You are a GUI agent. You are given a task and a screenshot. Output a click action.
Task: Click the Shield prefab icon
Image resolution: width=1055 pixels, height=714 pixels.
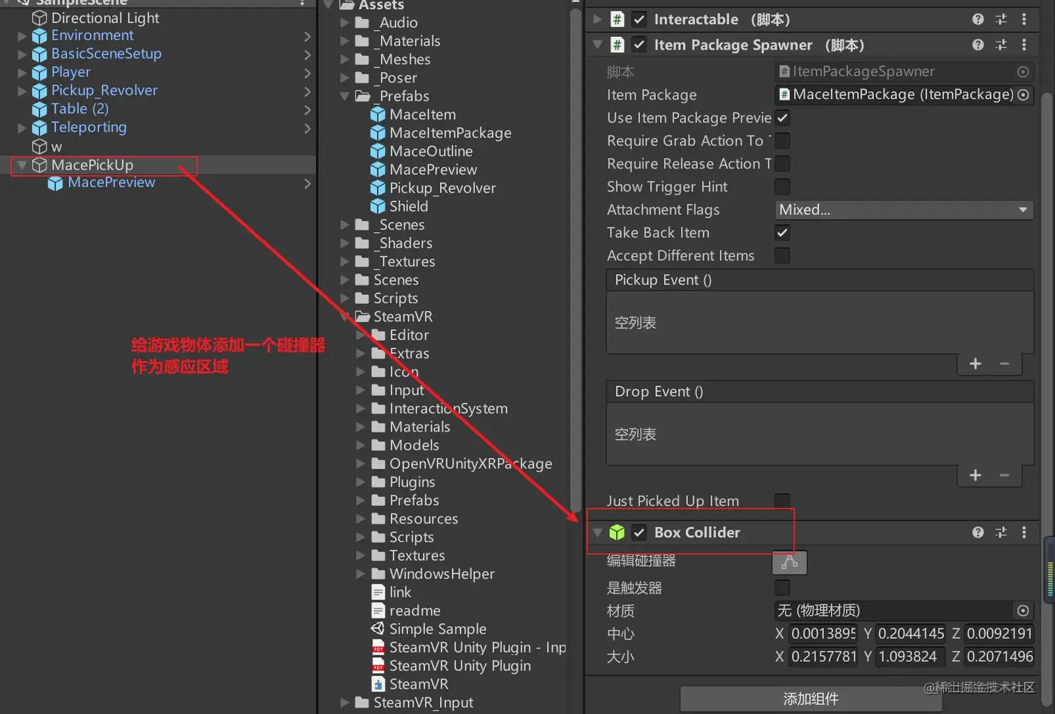377,206
